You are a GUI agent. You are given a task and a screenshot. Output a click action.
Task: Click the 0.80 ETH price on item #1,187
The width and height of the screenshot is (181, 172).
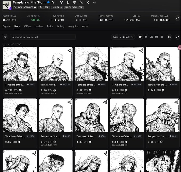click(47, 90)
